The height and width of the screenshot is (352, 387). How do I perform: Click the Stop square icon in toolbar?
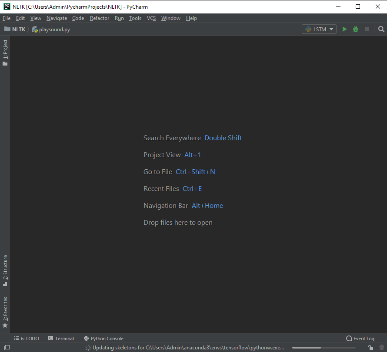coord(367,30)
